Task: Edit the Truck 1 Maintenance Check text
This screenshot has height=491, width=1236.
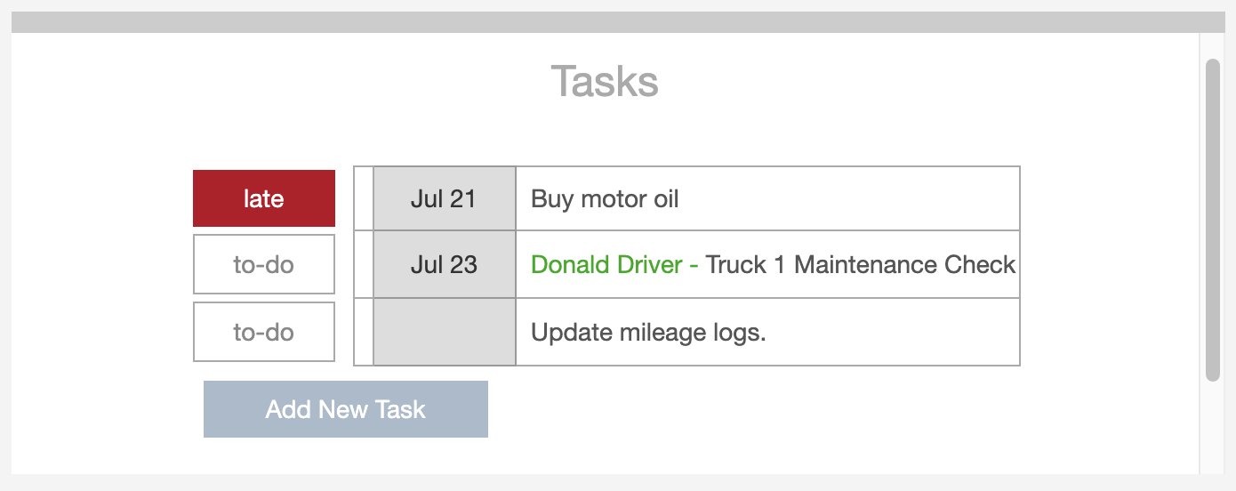Action: coord(860,265)
